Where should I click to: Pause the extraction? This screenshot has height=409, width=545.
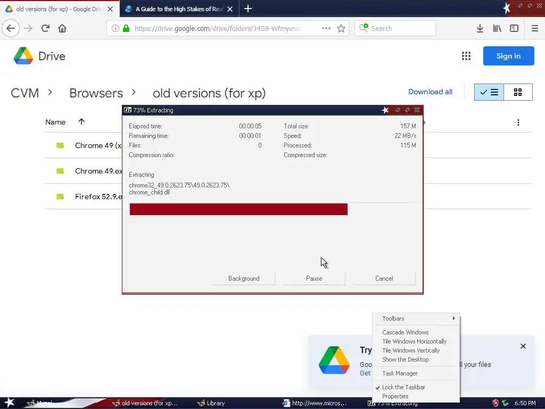click(x=314, y=278)
